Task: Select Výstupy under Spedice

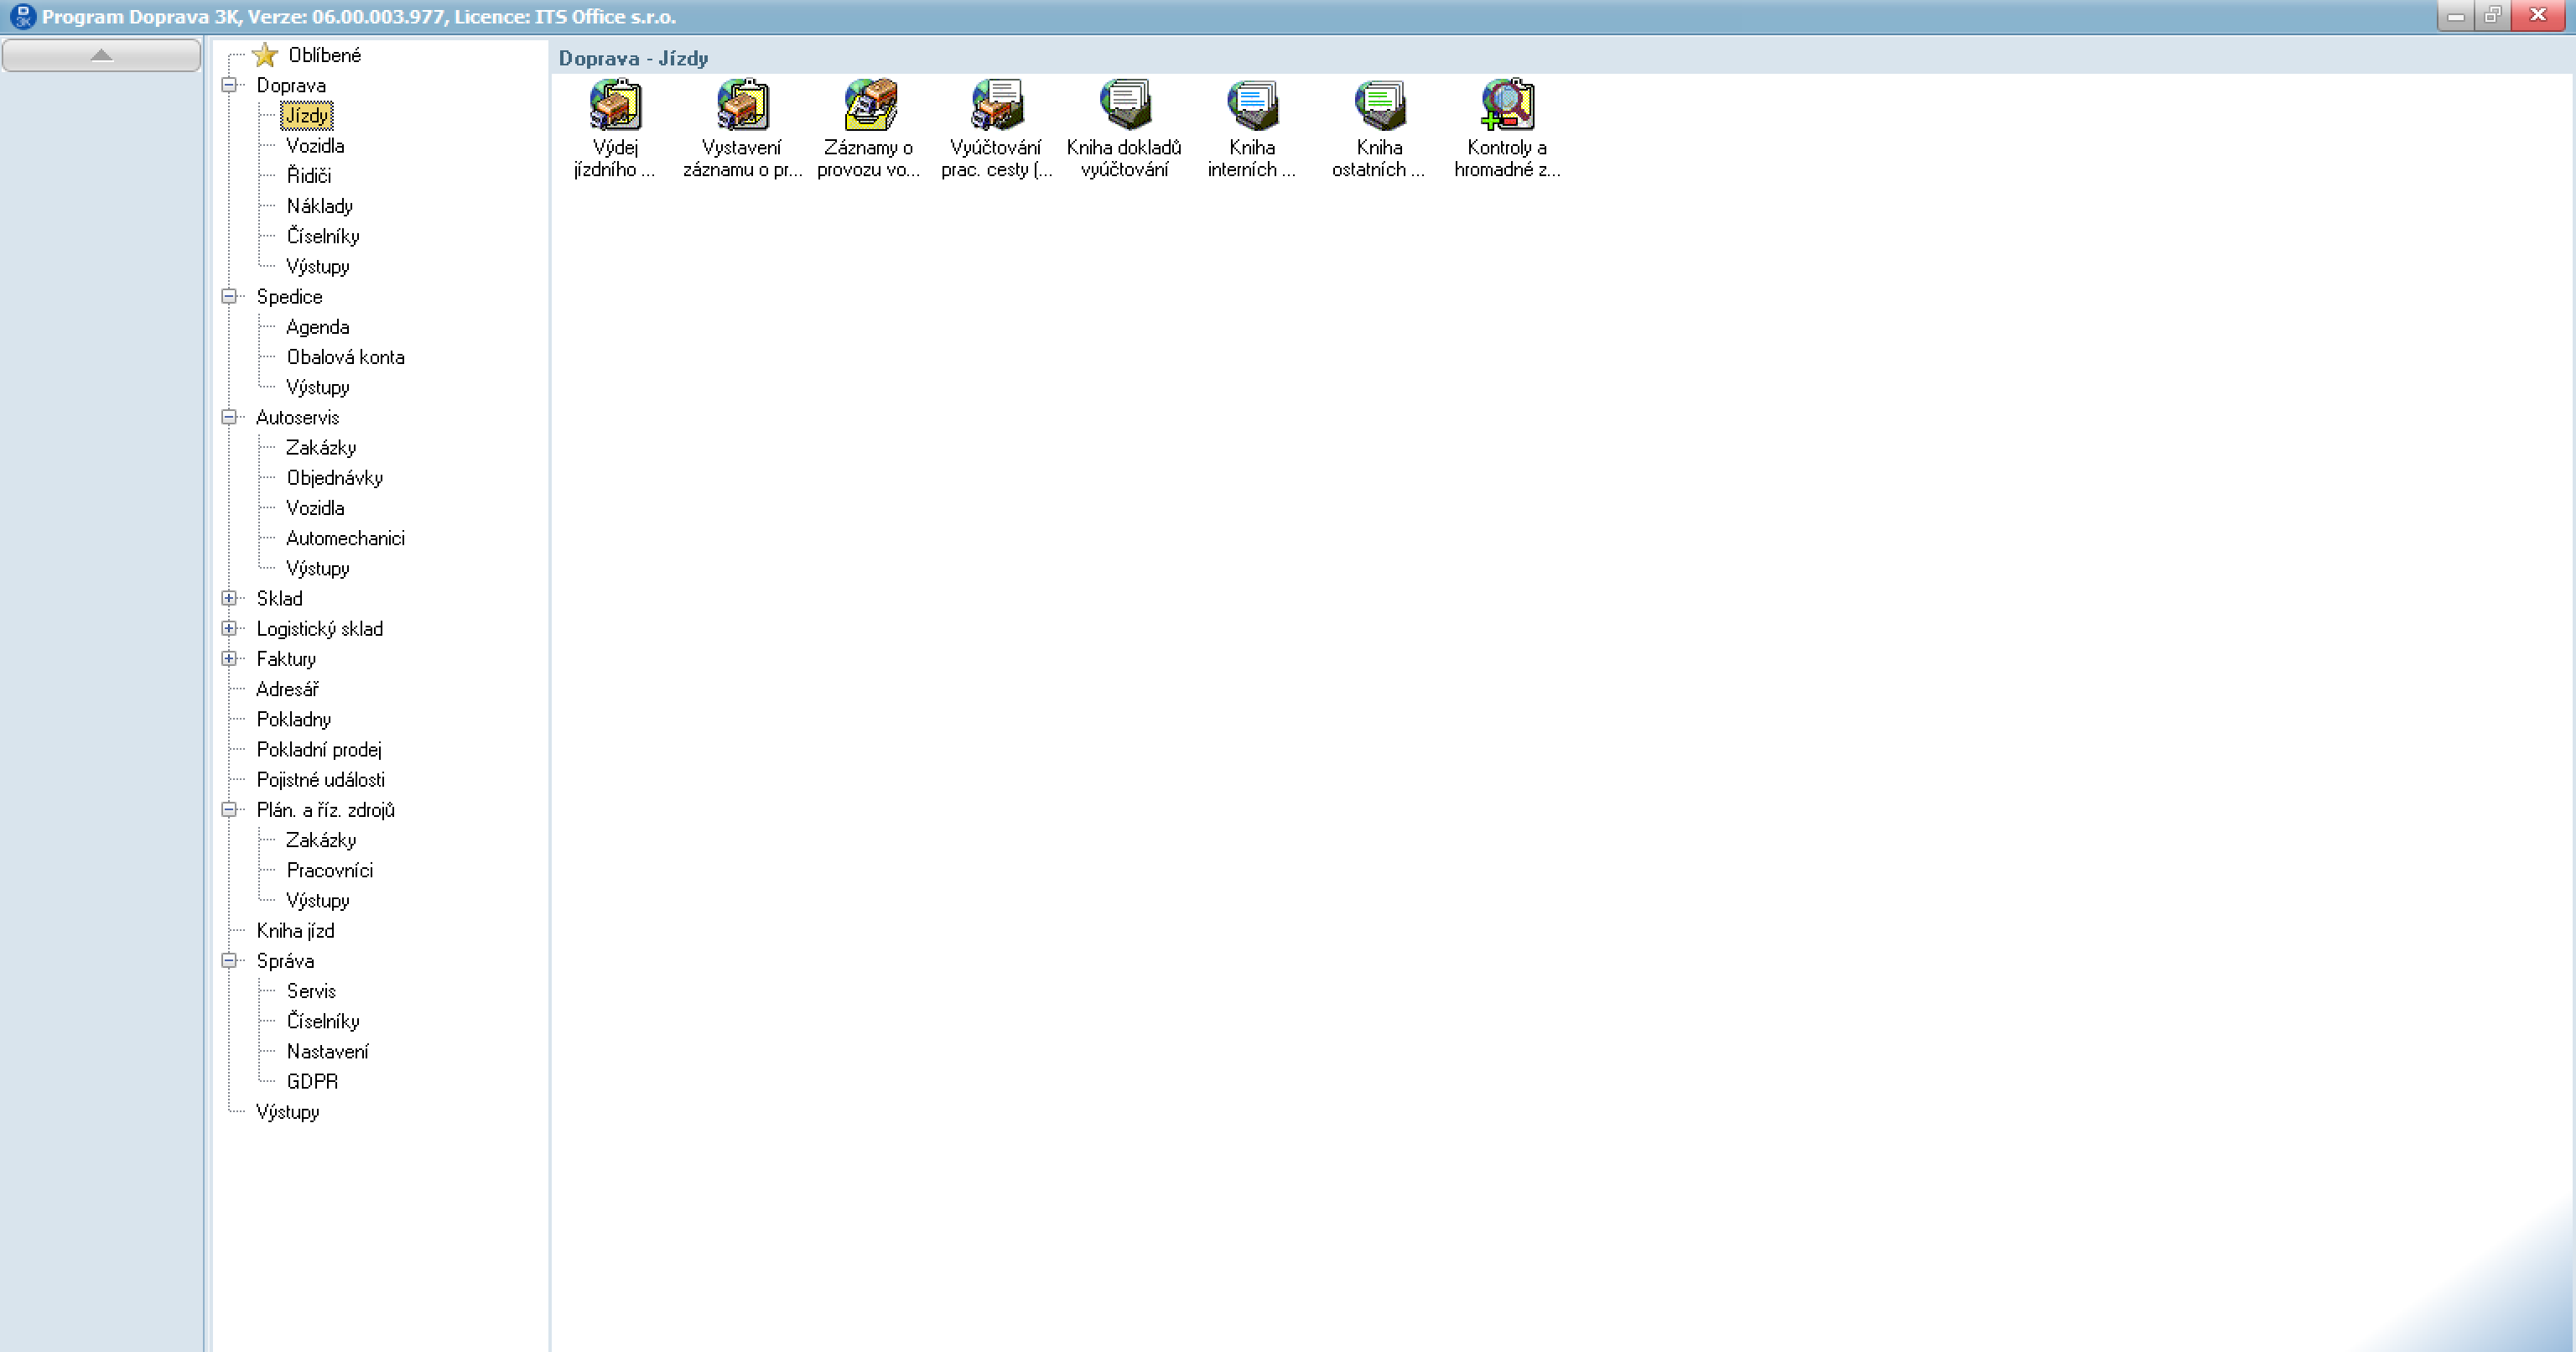Action: click(317, 387)
